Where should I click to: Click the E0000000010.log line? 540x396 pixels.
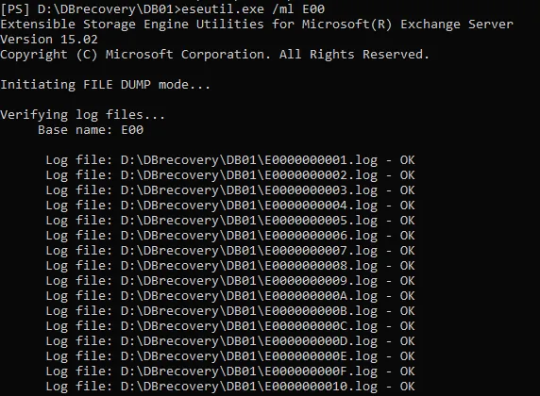tap(230, 387)
